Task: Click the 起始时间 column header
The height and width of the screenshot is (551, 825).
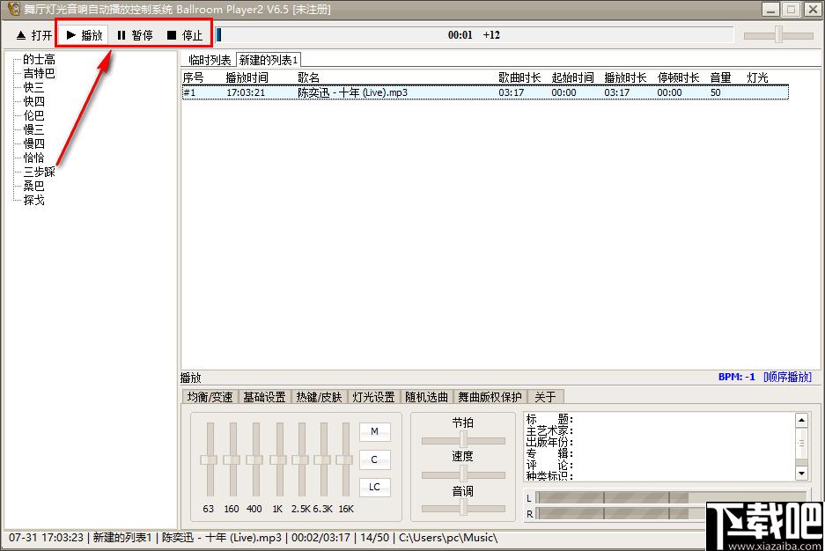Action: pyautogui.click(x=572, y=77)
